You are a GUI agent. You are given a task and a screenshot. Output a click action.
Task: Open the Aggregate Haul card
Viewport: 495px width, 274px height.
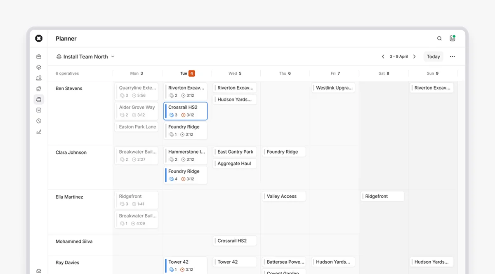click(235, 164)
